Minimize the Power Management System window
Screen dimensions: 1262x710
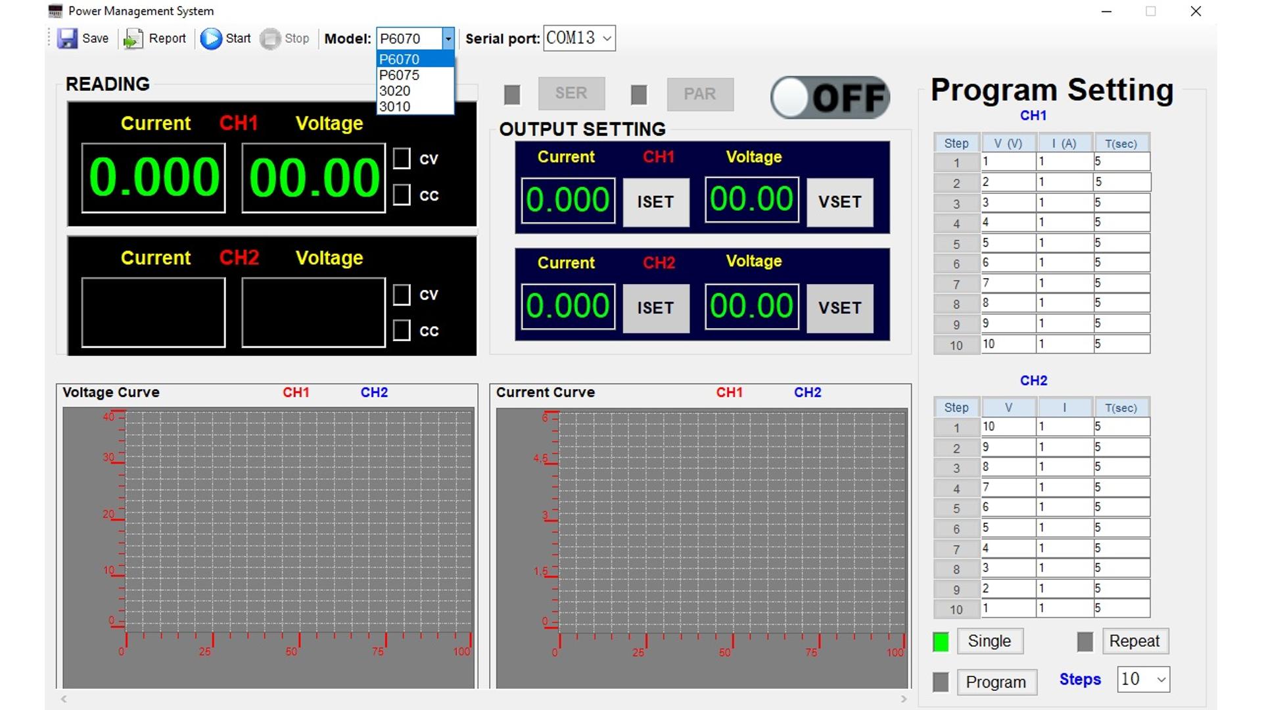click(x=1107, y=11)
